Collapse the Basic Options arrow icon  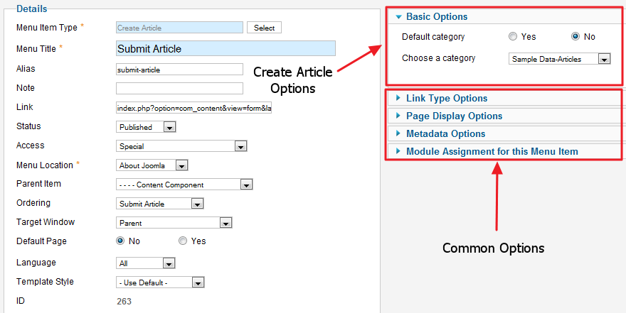pyautogui.click(x=398, y=17)
